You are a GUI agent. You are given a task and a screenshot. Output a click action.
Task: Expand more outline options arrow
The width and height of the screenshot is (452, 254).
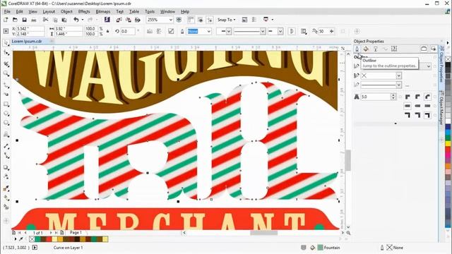395,123
